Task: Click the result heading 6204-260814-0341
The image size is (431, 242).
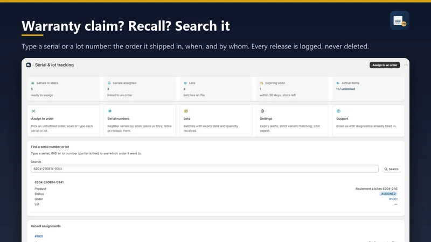Action: pos(49,182)
